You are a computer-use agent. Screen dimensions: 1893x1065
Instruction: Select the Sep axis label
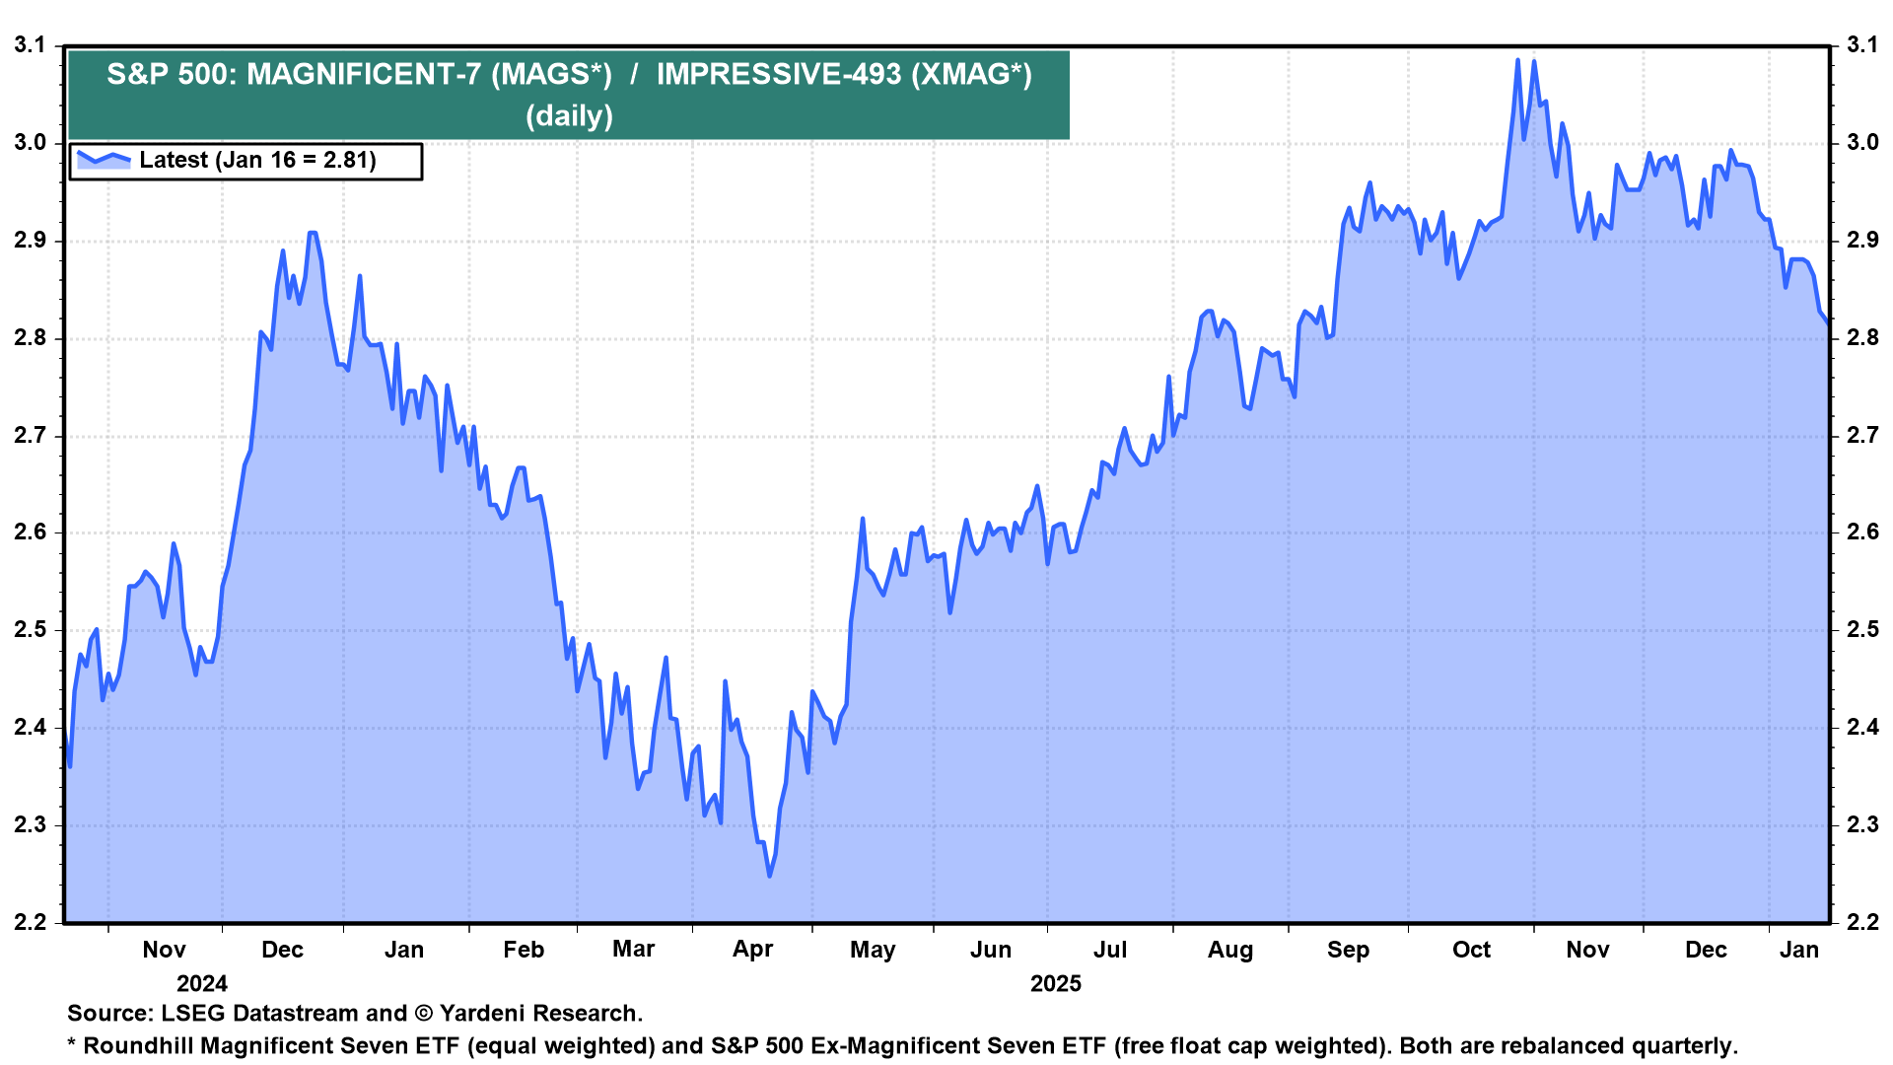click(1350, 950)
